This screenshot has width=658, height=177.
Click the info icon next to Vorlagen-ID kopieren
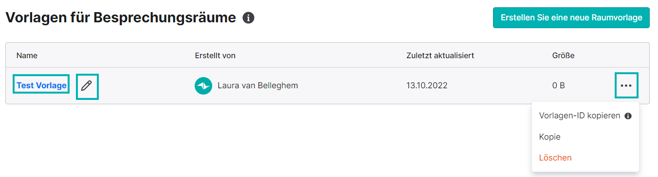628,116
